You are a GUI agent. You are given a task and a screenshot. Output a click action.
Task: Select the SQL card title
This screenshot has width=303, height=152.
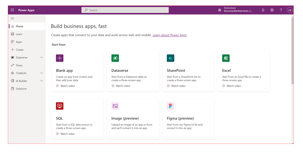59,118
